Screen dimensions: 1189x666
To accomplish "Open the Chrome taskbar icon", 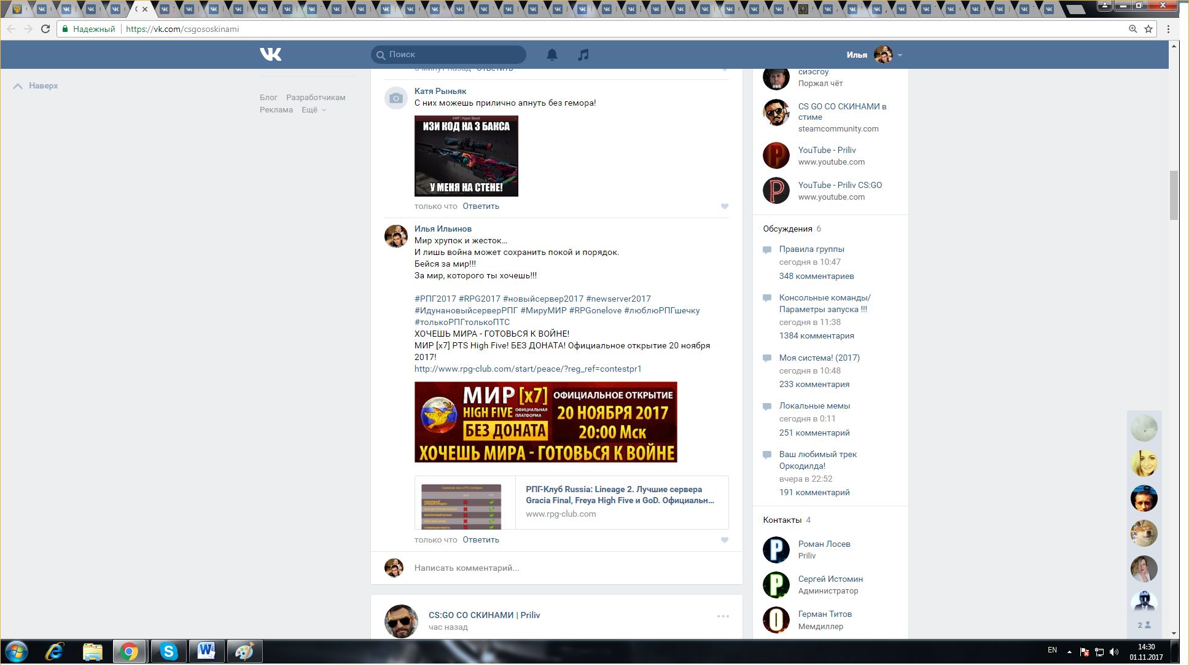I will (x=129, y=651).
